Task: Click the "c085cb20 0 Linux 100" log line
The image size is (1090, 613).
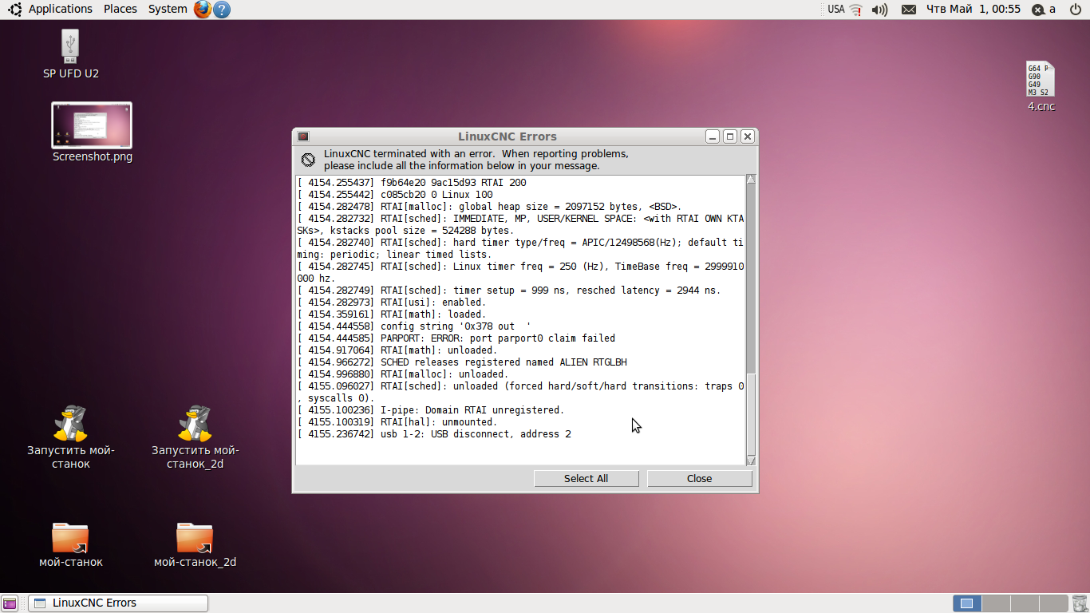Action: pyautogui.click(x=436, y=195)
